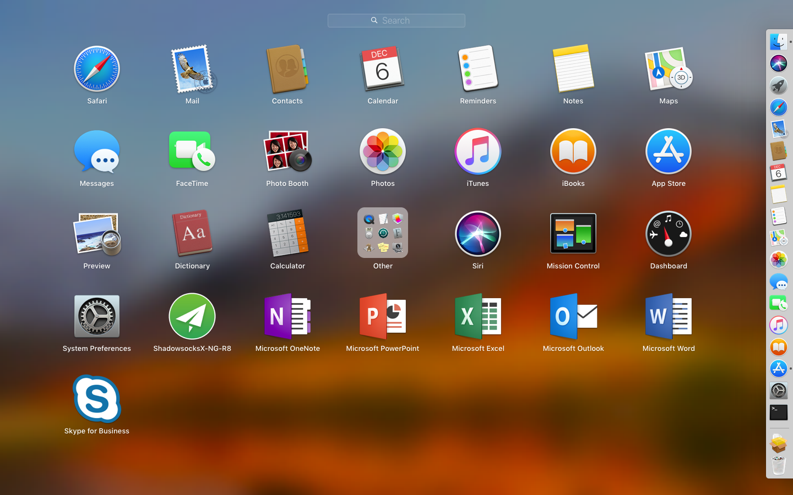This screenshot has width=793, height=495.
Task: Click the App Store icon in Dock
Action: [779, 369]
